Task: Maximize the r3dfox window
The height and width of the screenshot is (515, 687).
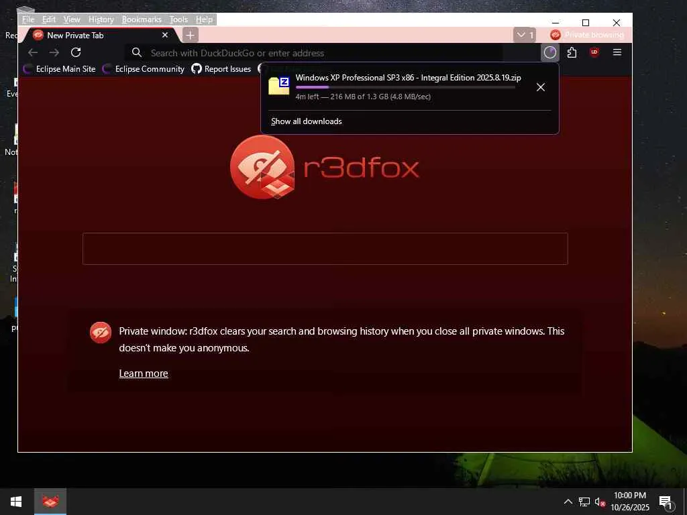Action: pyautogui.click(x=585, y=22)
